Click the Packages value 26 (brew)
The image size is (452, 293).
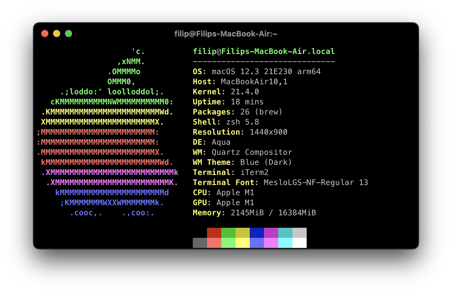point(261,112)
